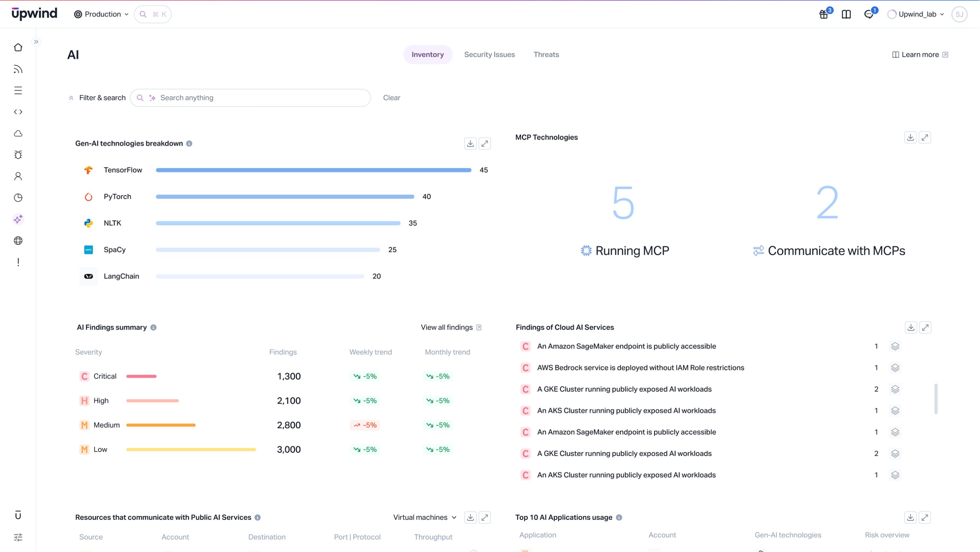
Task: Click the Cloud AI findings scrollbar
Action: click(936, 399)
